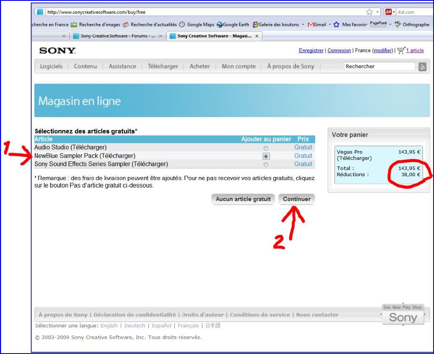Image resolution: width=434 pixels, height=354 pixels.
Task: Open the Télécharger menu
Action: 163,66
